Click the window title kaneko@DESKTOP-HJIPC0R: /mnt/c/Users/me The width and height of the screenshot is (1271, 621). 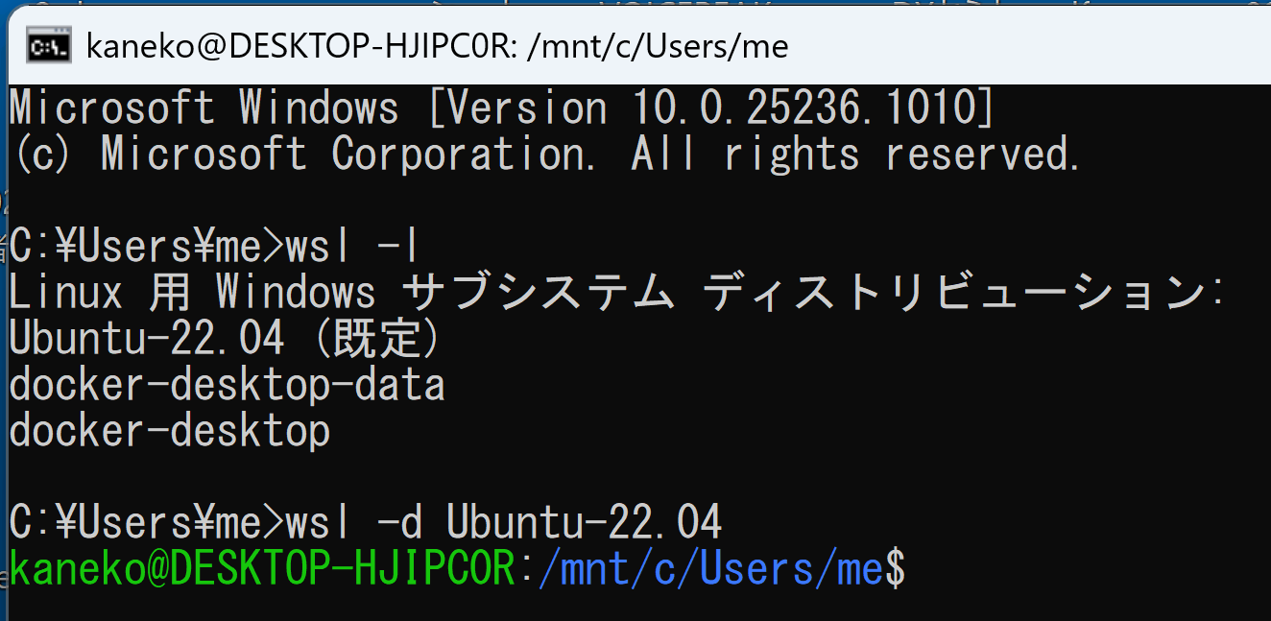[437, 47]
